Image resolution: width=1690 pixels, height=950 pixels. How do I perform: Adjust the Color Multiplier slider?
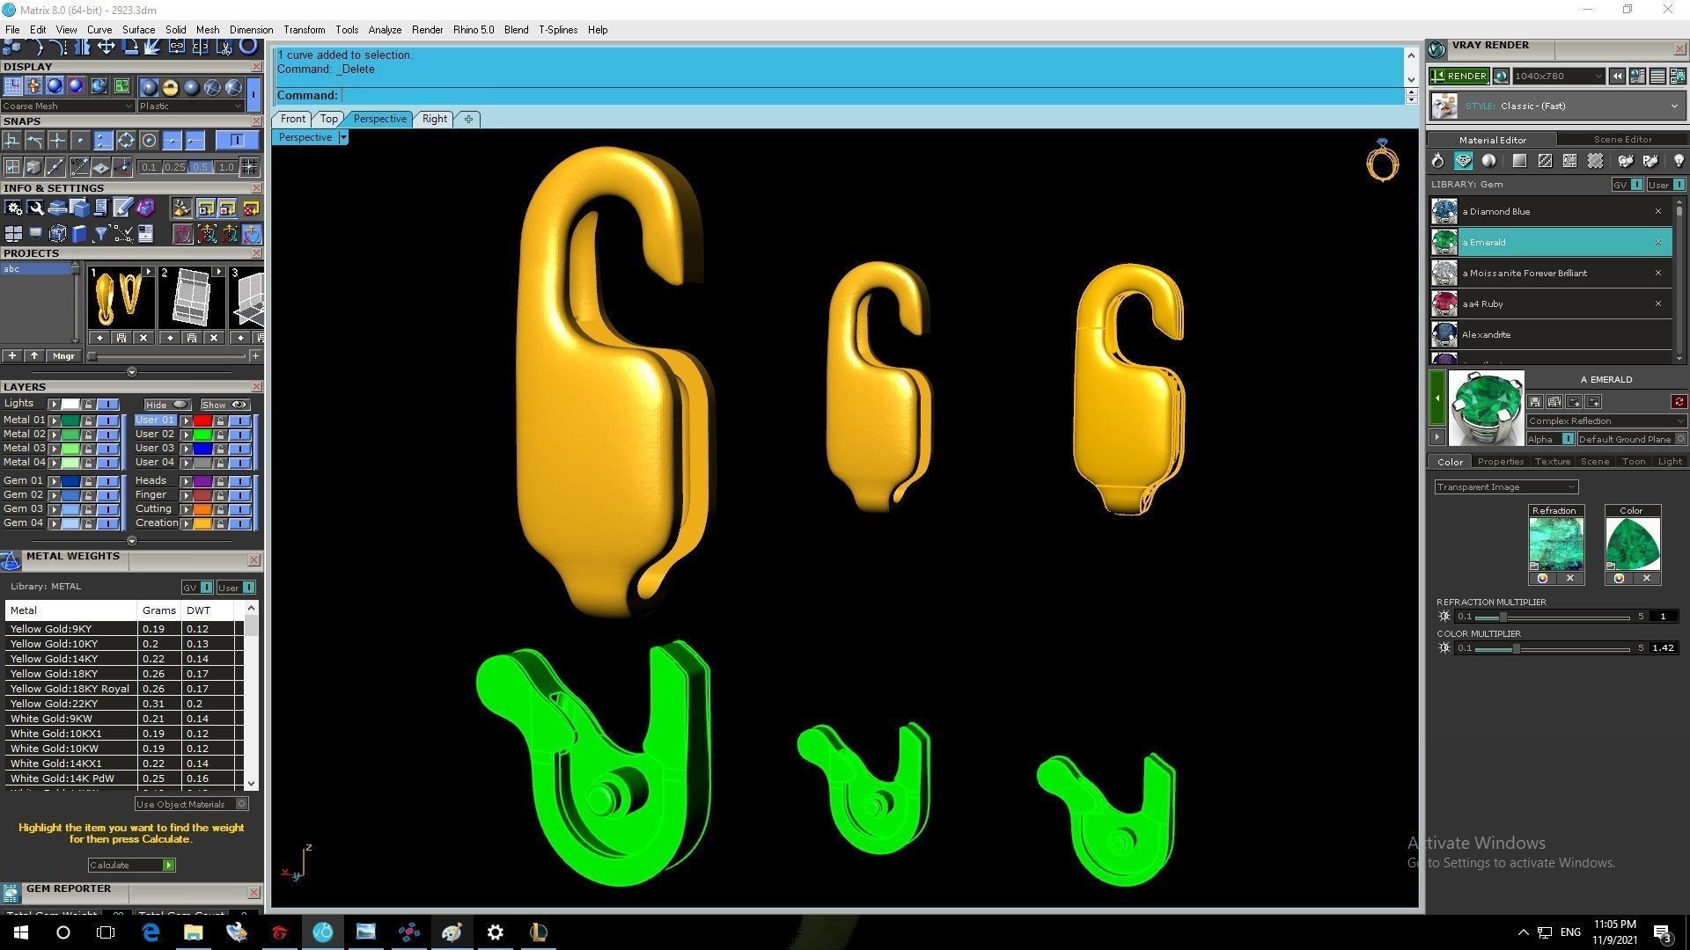(x=1516, y=649)
